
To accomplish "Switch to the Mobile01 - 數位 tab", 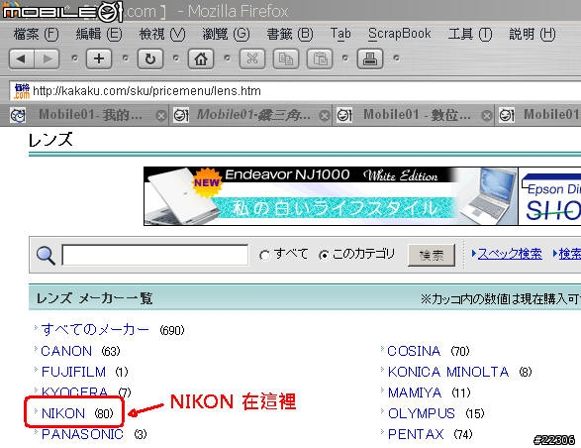I will click(413, 115).
